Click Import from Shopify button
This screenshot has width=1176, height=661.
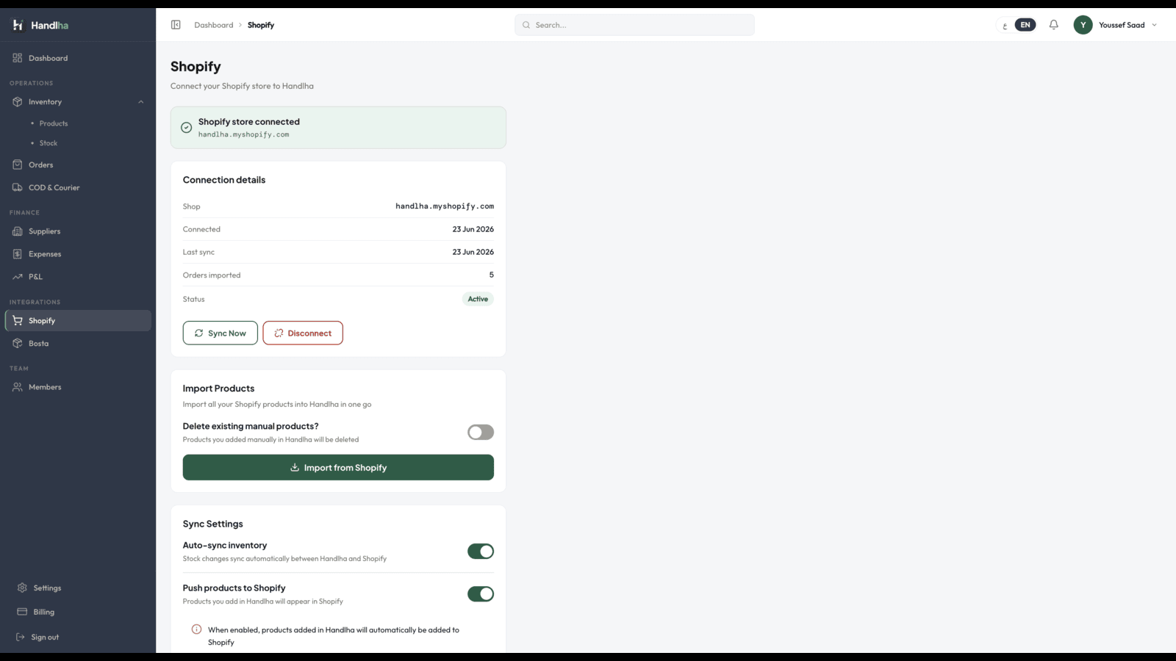point(338,468)
